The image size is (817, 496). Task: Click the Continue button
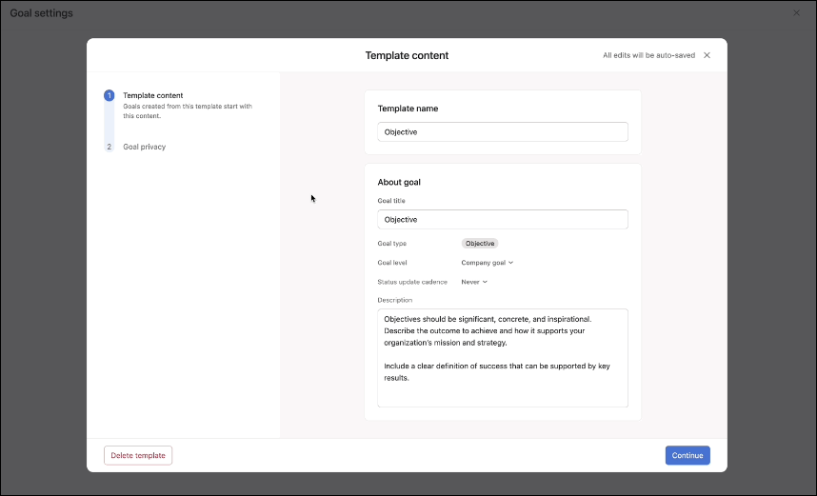pos(687,455)
